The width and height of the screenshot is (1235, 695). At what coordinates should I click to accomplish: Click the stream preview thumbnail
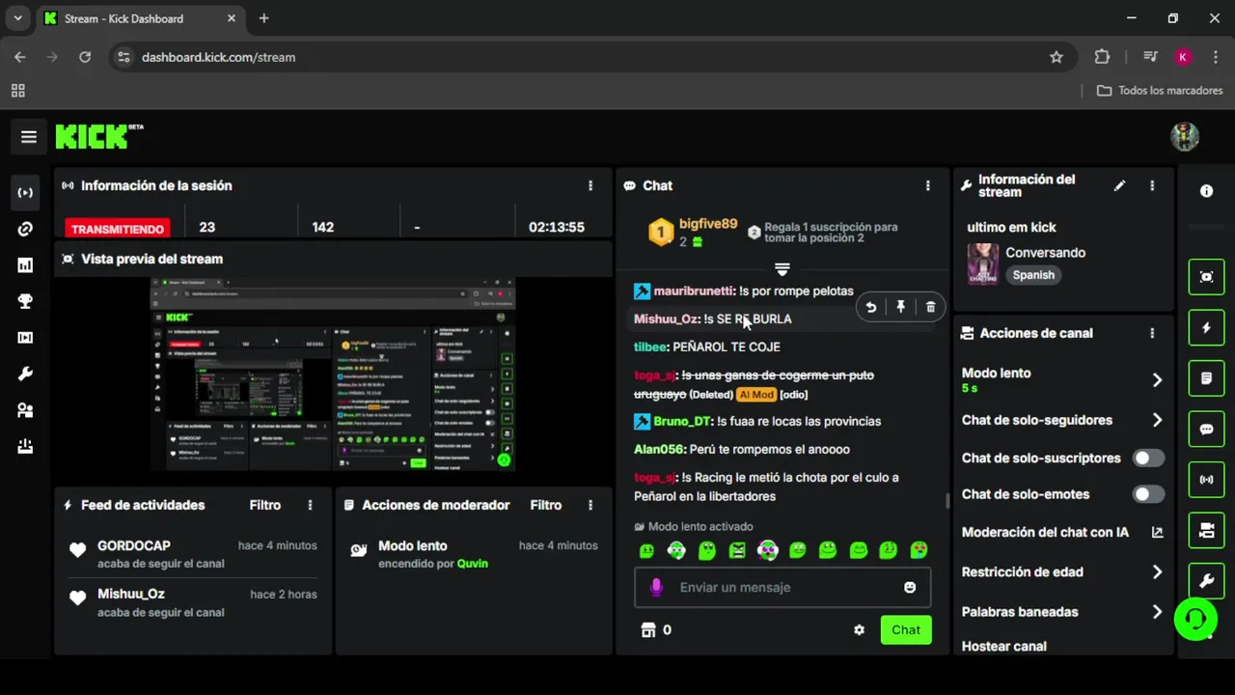333,375
